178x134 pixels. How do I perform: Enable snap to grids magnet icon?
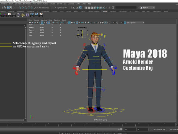tap(20, 8)
